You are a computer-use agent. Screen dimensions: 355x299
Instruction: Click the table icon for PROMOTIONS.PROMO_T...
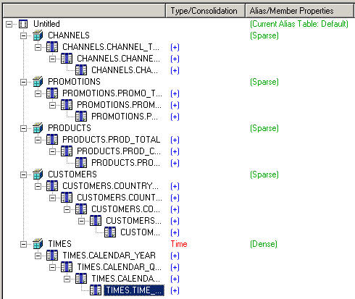click(52, 93)
